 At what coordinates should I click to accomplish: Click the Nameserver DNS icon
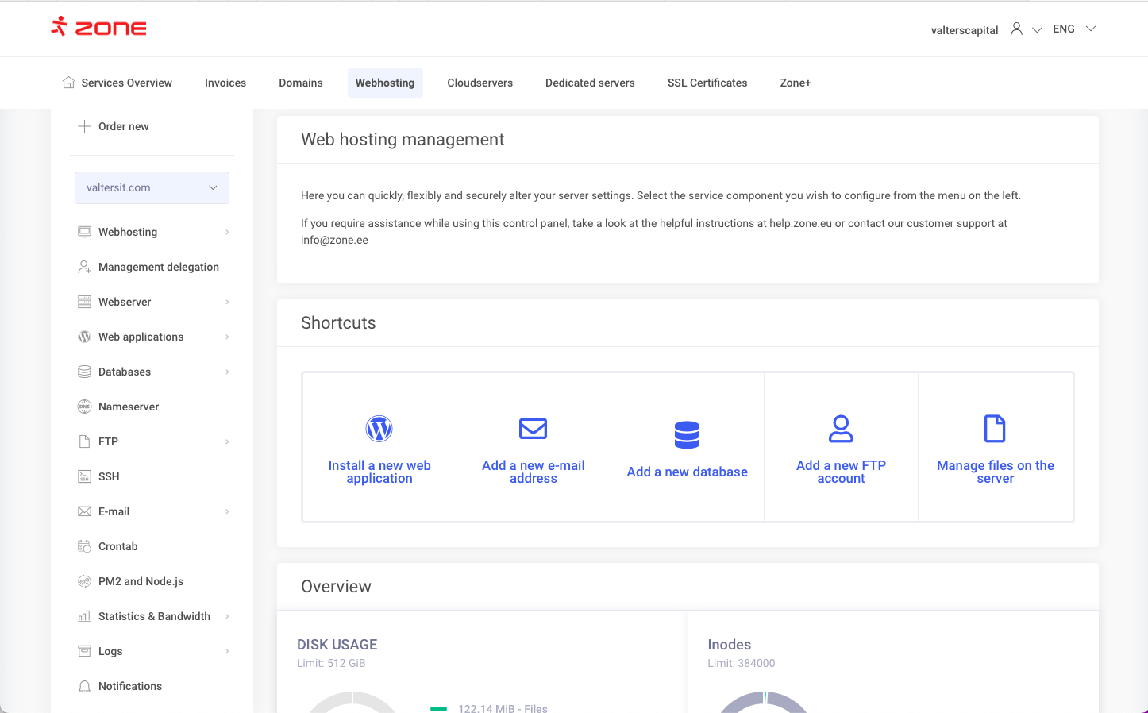tap(84, 407)
